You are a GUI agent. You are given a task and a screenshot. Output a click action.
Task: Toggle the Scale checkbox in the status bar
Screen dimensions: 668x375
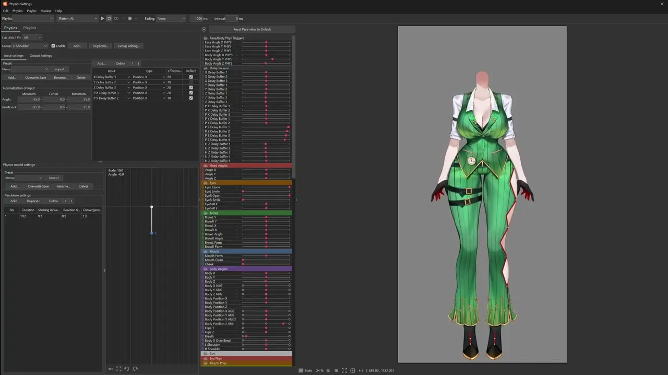point(301,370)
